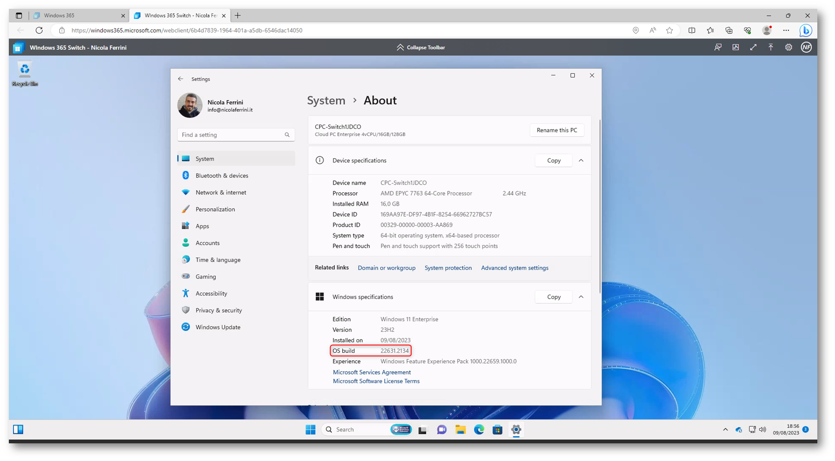This screenshot has width=835, height=461.
Task: Open Edge split screen icon
Action: pos(691,30)
